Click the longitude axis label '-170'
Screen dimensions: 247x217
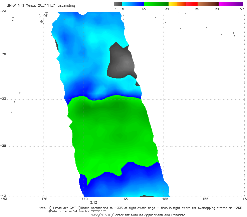83,199
